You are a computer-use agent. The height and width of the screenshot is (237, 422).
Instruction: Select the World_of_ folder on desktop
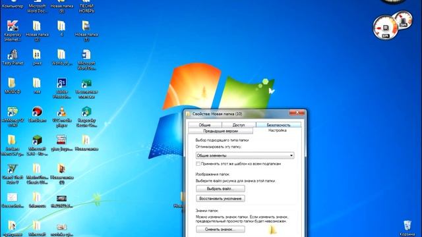pos(61,57)
